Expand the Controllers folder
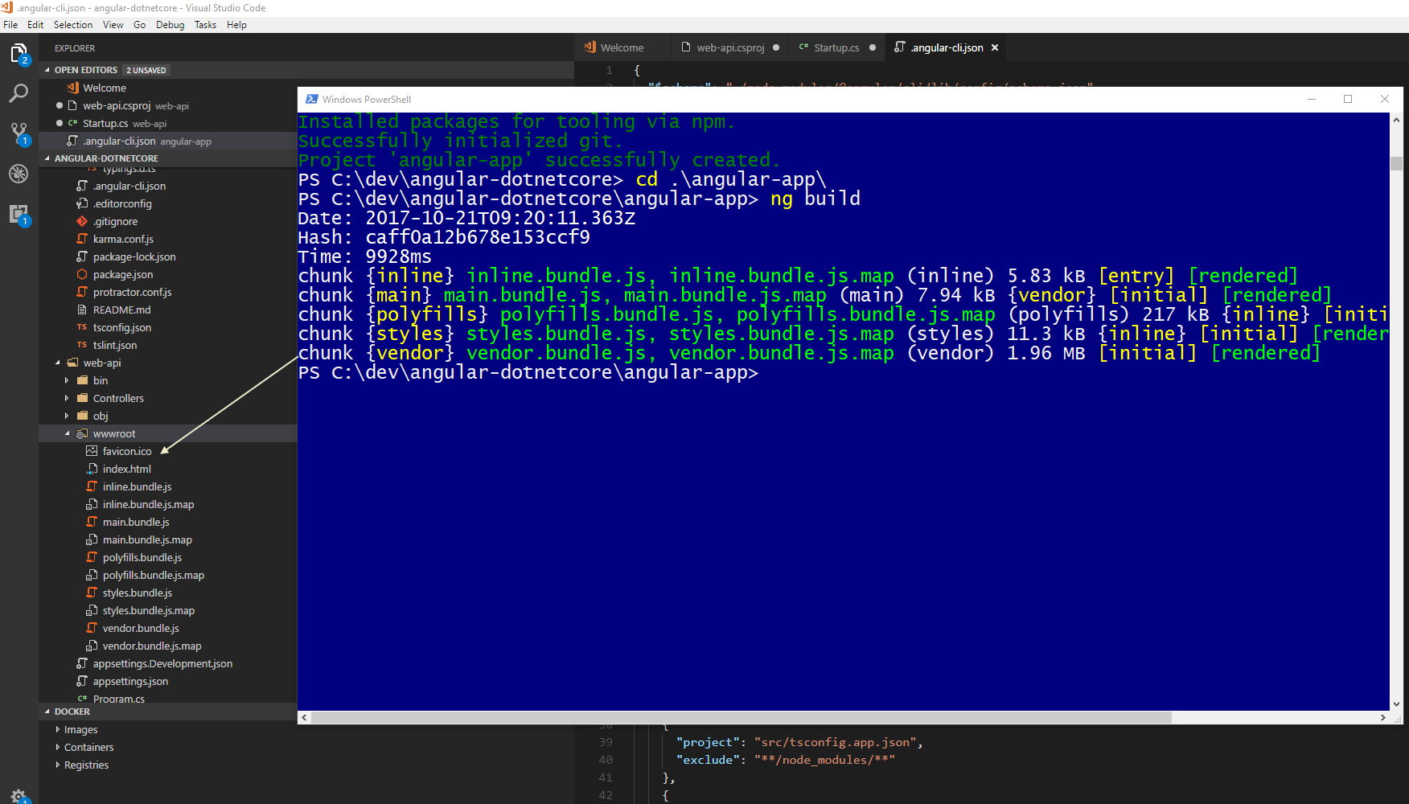 pos(67,398)
